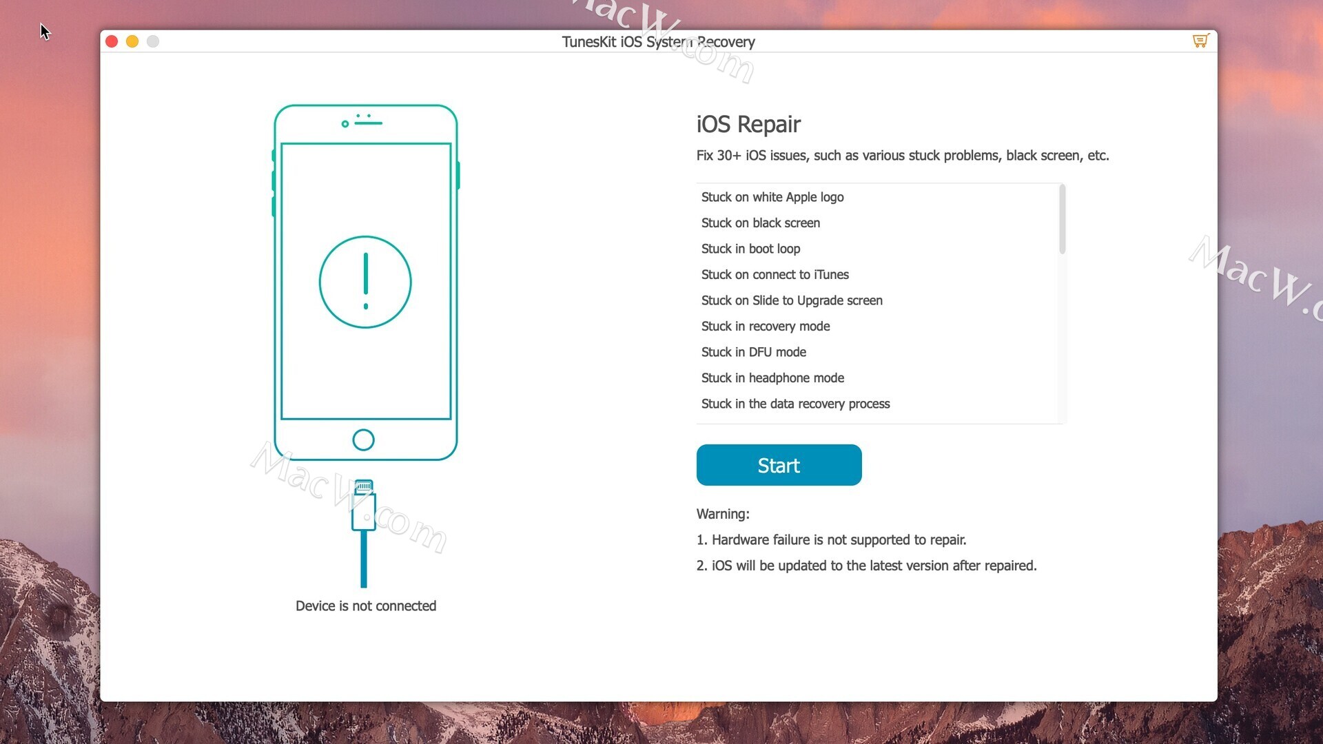The image size is (1323, 744).
Task: Choose 'Stuck in DFU mode' item
Action: pyautogui.click(x=754, y=352)
